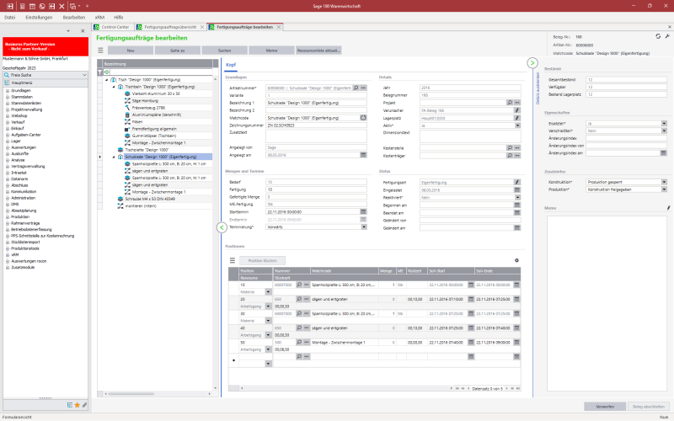Close the Fertigungsauftragsübersicht tab
The image size is (674, 421).
point(201,27)
